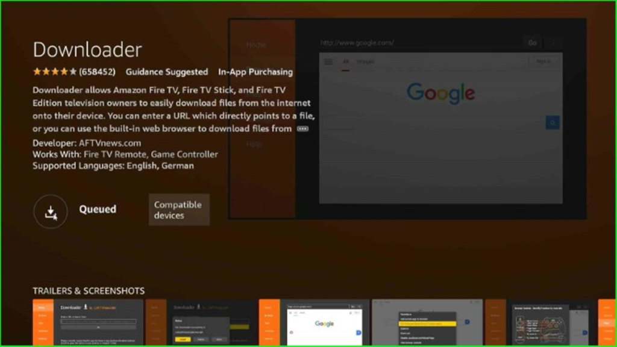Click the five-star rating icons
The image size is (617, 347).
[55, 72]
